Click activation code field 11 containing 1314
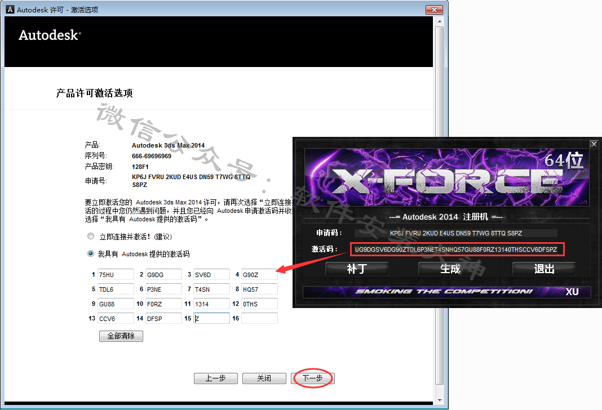The image size is (602, 410). pos(211,304)
